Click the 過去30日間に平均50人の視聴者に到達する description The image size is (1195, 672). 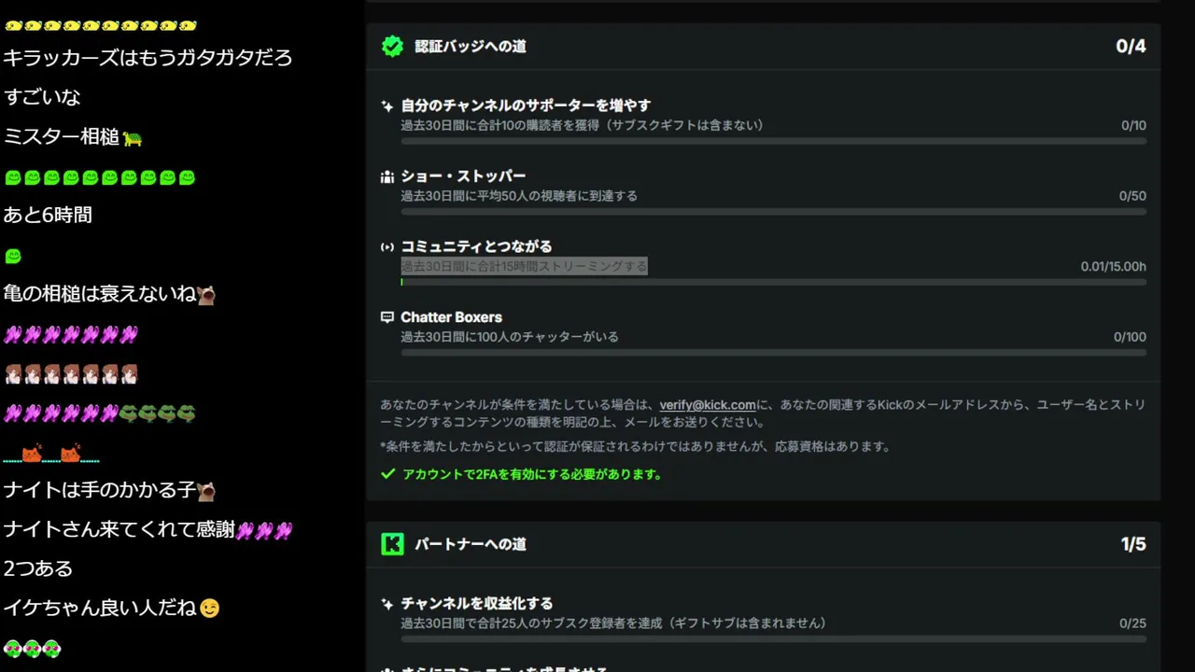point(519,196)
